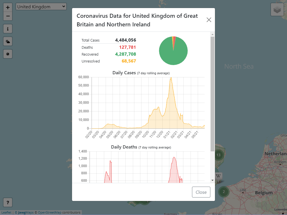
Task: Close the modal with the X icon
Action: point(209,20)
